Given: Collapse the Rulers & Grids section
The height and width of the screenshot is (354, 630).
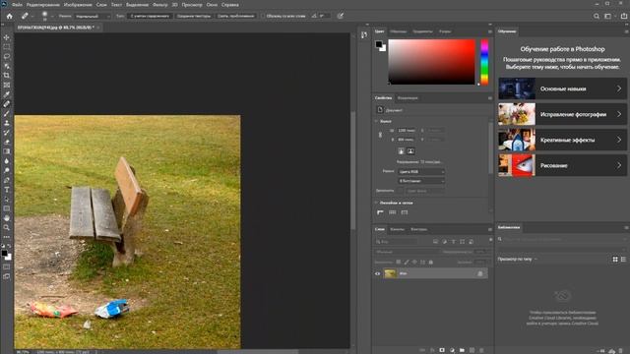Looking at the screenshot, I should coord(376,204).
